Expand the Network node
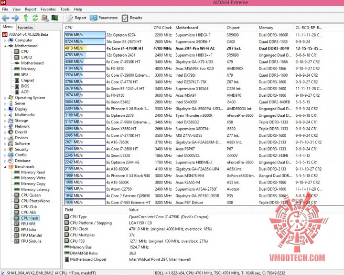Viewport: 344px width, 275px height. pos(5,126)
